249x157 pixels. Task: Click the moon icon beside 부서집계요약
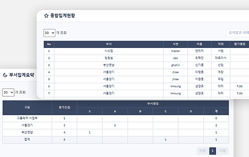tap(5, 75)
